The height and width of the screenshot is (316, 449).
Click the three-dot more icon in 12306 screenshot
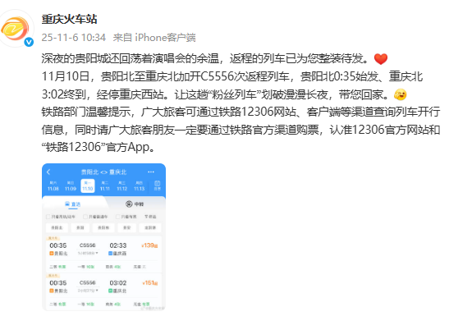[x=151, y=172]
